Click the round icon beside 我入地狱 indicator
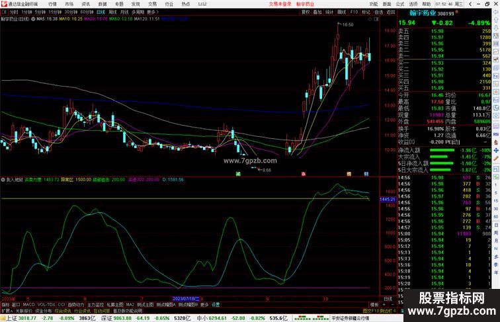 pyautogui.click(x=3, y=180)
